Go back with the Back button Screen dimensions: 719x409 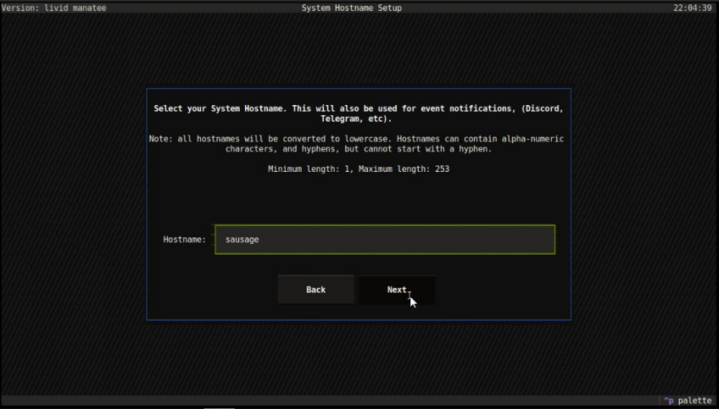[315, 290]
